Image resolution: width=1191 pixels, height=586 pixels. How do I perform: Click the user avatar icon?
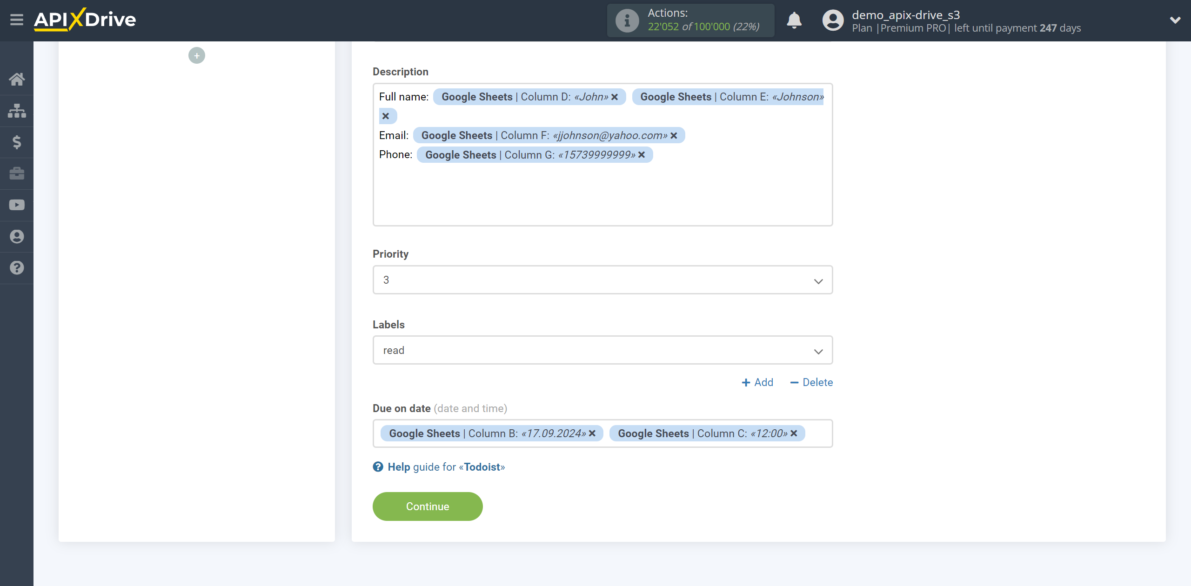pyautogui.click(x=833, y=20)
